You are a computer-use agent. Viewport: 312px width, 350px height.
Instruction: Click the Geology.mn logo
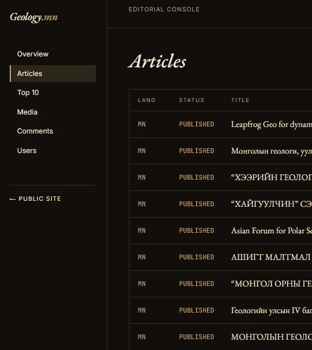[34, 17]
